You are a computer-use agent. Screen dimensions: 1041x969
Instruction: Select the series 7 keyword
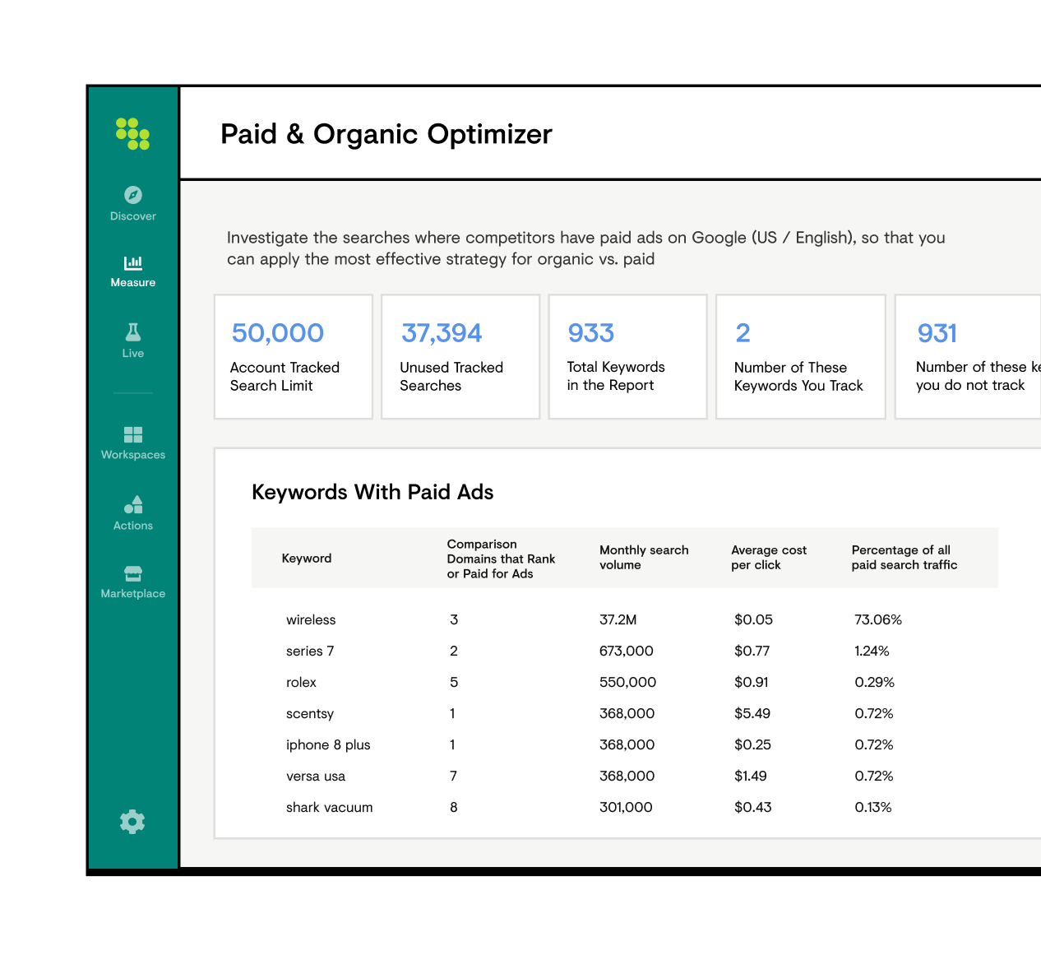click(310, 651)
